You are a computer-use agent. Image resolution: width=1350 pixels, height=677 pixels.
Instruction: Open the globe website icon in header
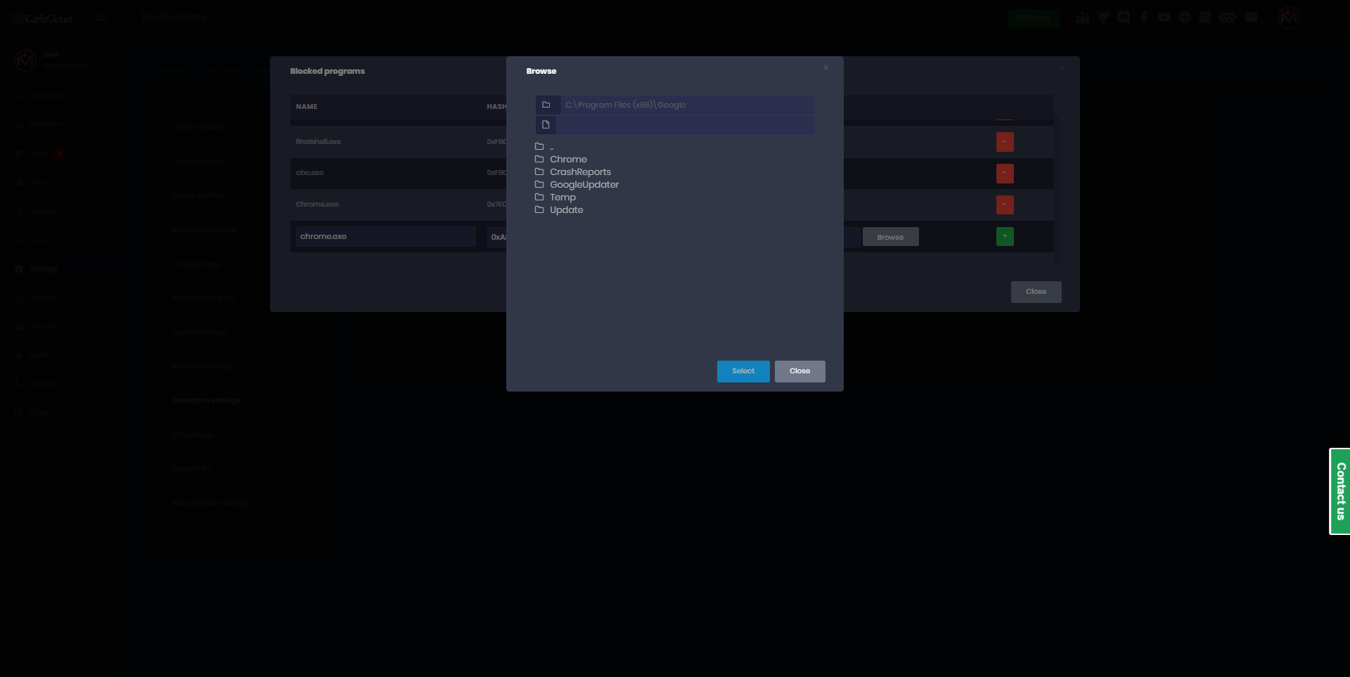point(1185,18)
